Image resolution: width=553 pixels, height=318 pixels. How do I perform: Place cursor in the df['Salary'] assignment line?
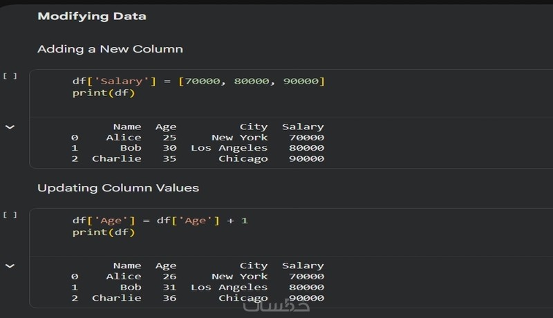(198, 82)
